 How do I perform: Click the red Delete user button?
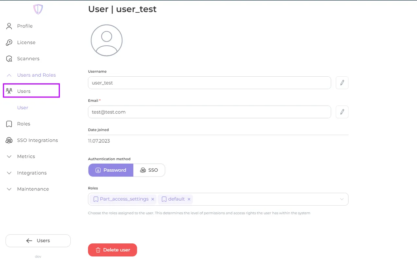click(x=112, y=250)
